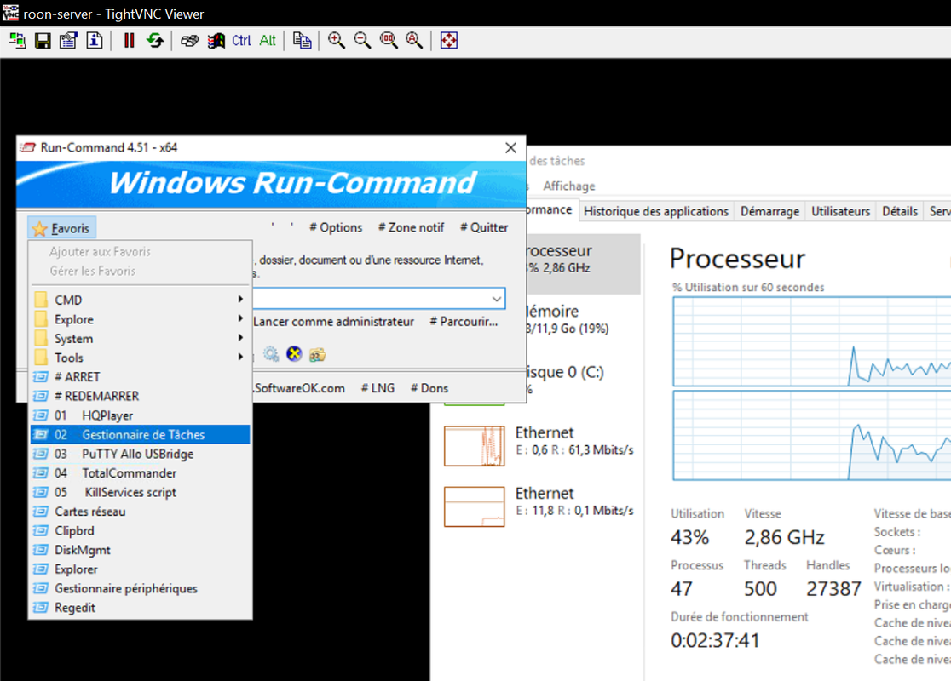Open # Options in Run-Command
The width and height of the screenshot is (951, 681).
tap(336, 228)
